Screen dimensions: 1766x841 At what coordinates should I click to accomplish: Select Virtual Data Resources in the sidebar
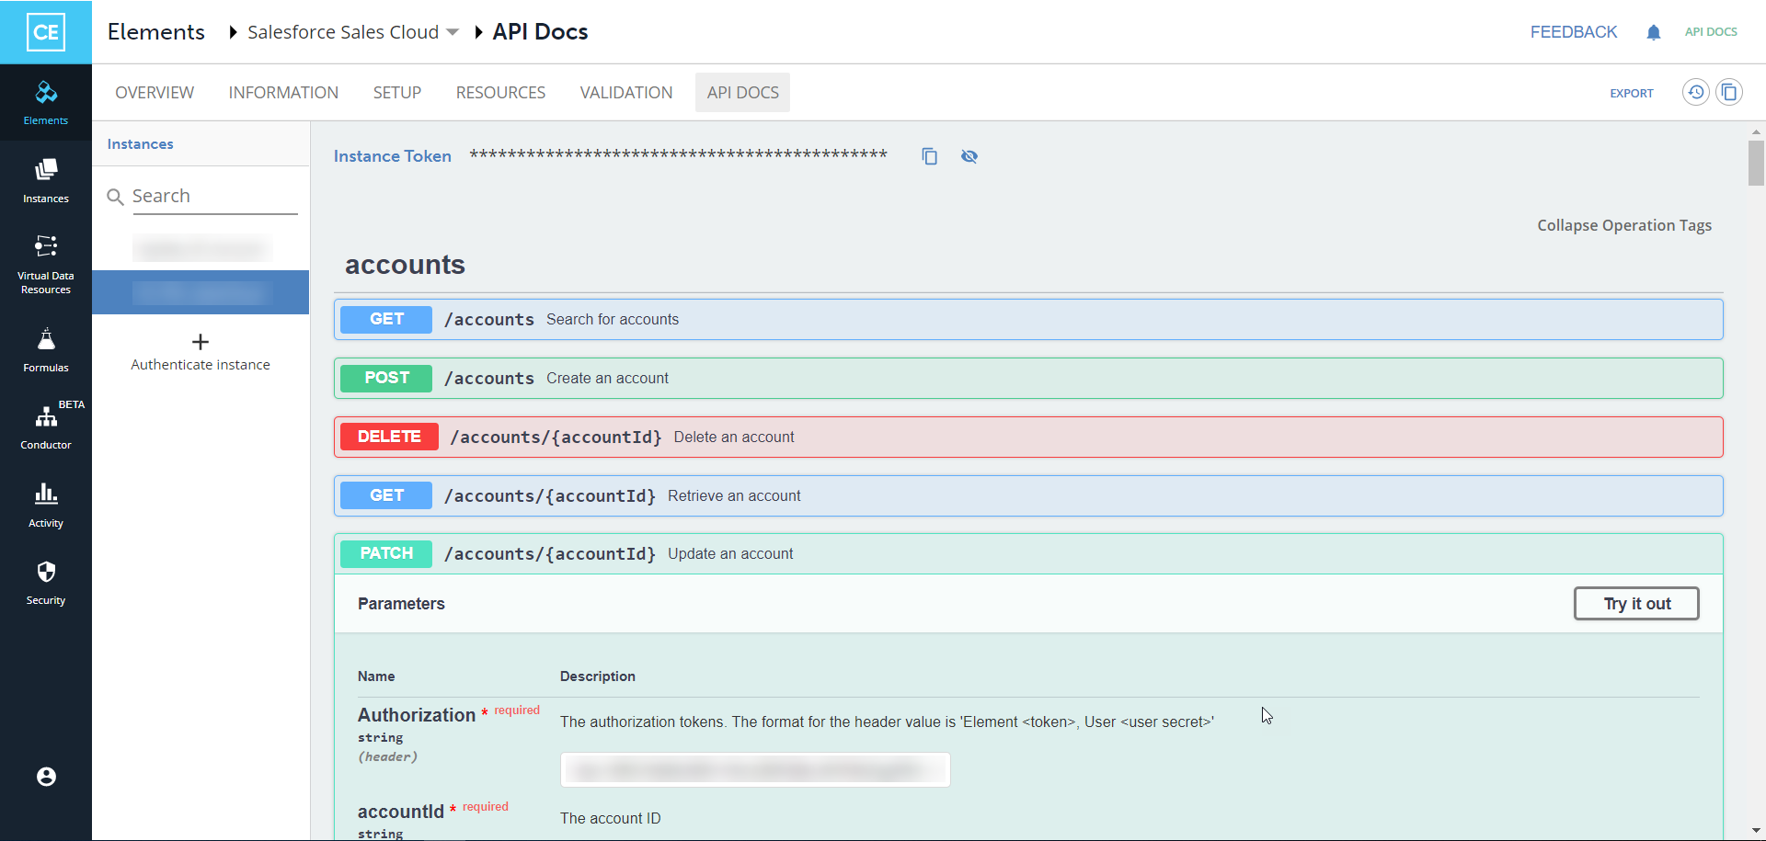(45, 262)
